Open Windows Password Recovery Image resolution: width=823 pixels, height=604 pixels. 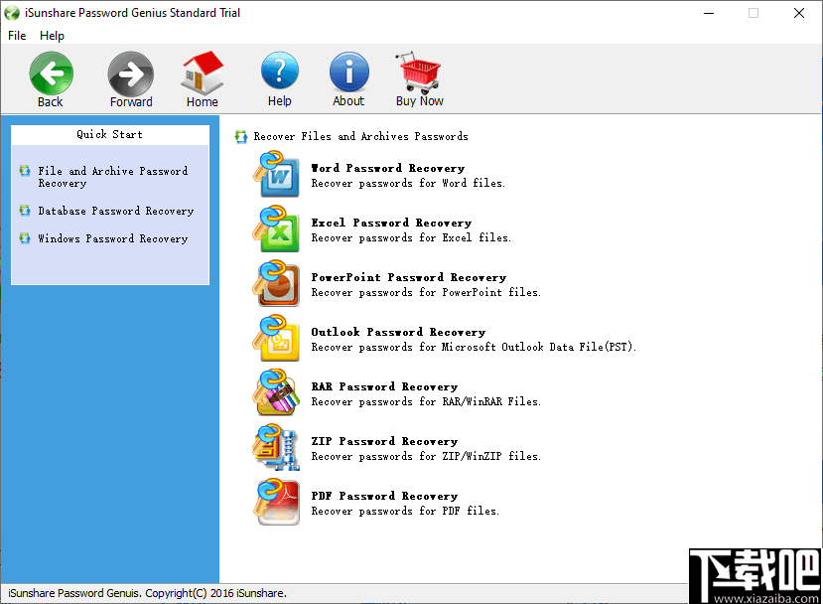click(112, 238)
